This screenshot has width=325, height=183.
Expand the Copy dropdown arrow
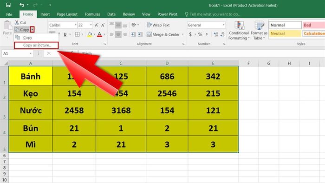(x=32, y=30)
